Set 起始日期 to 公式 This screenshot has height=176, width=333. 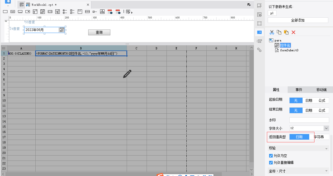click(x=322, y=101)
